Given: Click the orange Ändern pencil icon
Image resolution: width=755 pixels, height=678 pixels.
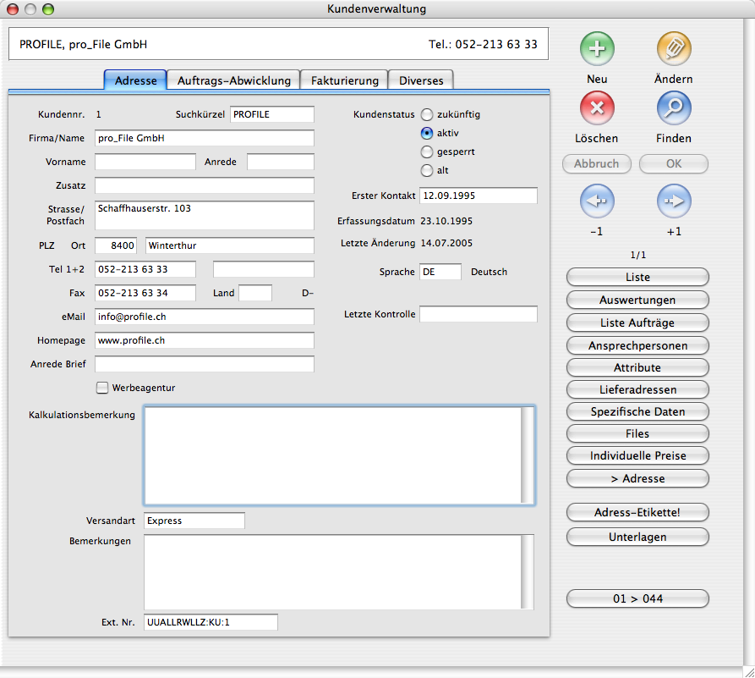Looking at the screenshot, I should pyautogui.click(x=674, y=49).
